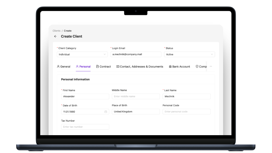Click the Middle Name input field
The width and height of the screenshot is (272, 153).
(x=136, y=96)
